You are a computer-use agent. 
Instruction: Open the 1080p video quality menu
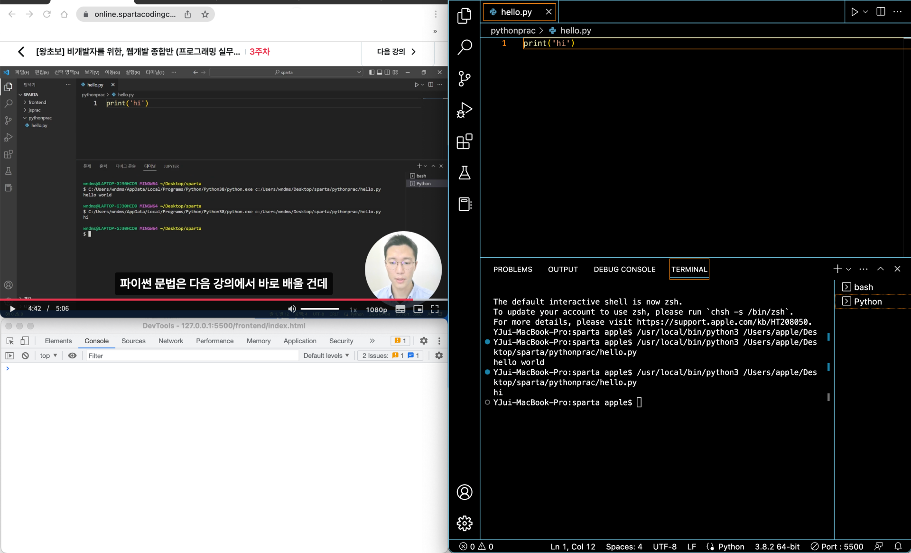click(376, 309)
